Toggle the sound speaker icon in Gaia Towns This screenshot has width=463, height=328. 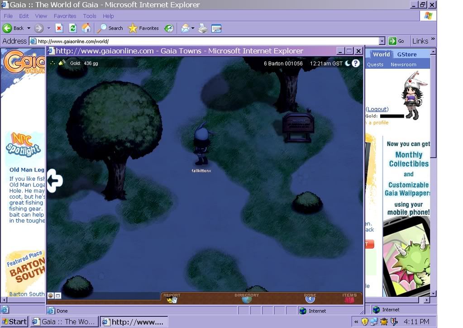pos(62,63)
